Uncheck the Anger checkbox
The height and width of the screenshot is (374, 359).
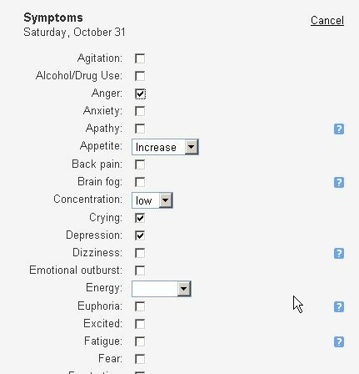140,93
